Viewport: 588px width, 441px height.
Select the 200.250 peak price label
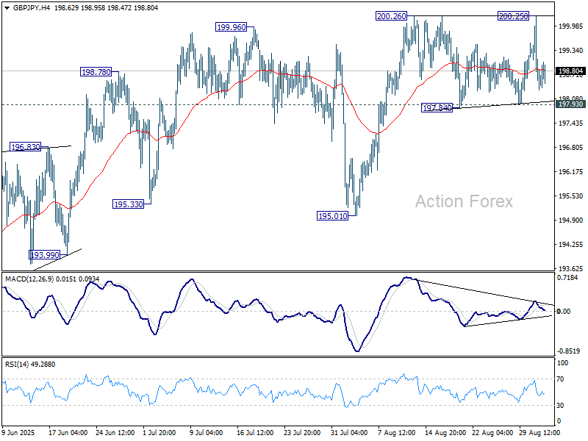coord(514,16)
